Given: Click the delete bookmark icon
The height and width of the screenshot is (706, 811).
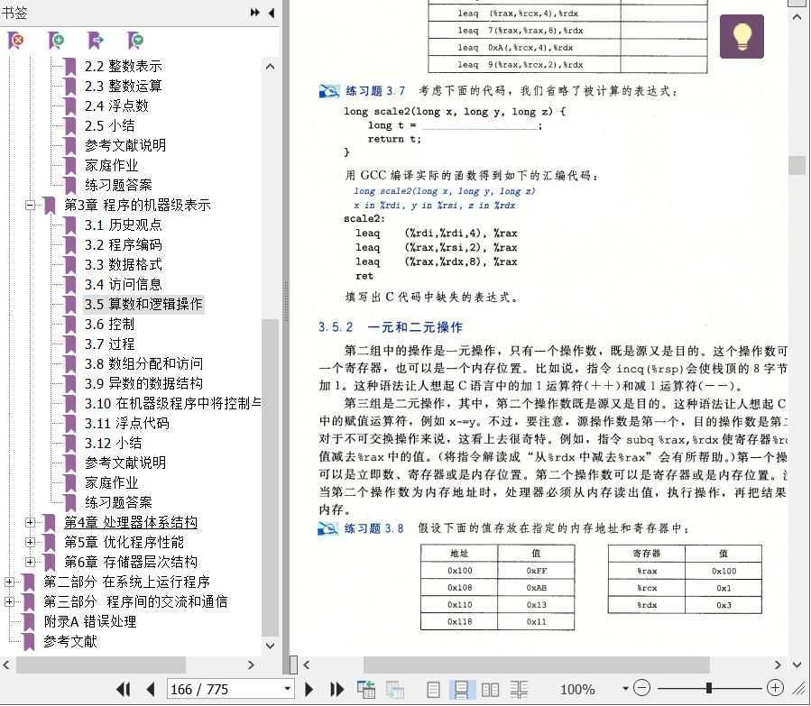Looking at the screenshot, I should [15, 41].
